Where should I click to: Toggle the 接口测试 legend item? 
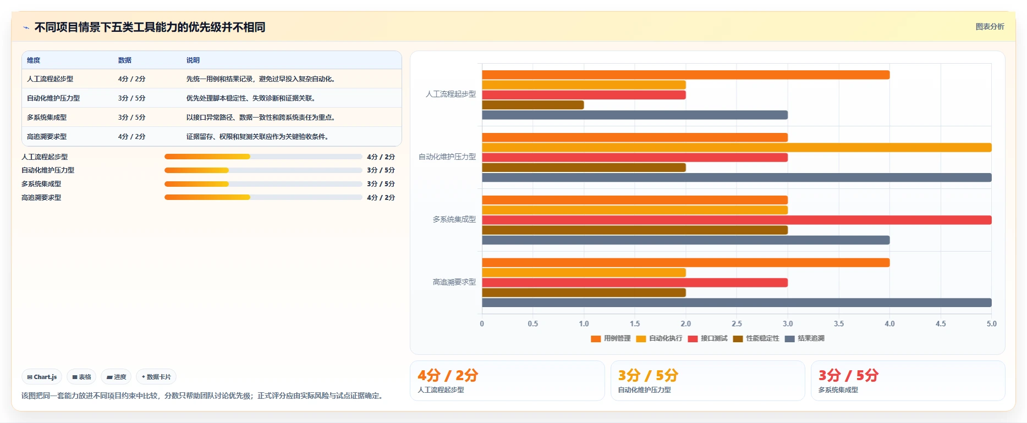707,338
